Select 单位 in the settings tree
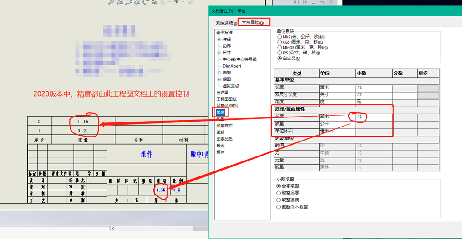The width and height of the screenshot is (462, 239). [x=221, y=112]
